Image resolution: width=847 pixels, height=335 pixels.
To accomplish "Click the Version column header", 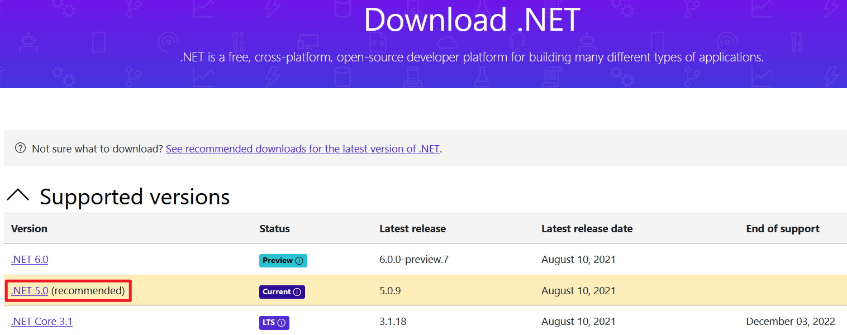I will [29, 229].
